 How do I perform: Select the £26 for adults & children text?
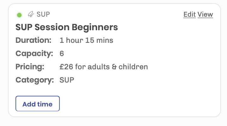click(104, 67)
